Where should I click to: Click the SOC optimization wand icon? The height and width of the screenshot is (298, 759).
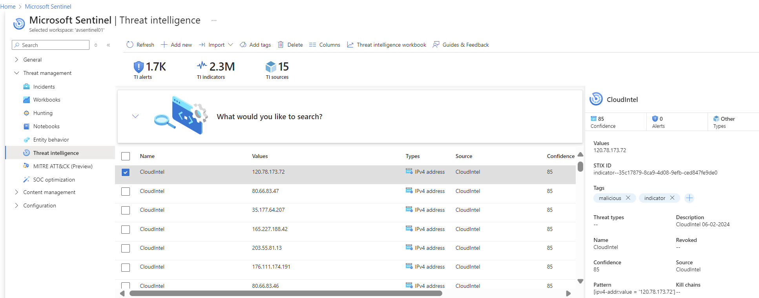26,180
